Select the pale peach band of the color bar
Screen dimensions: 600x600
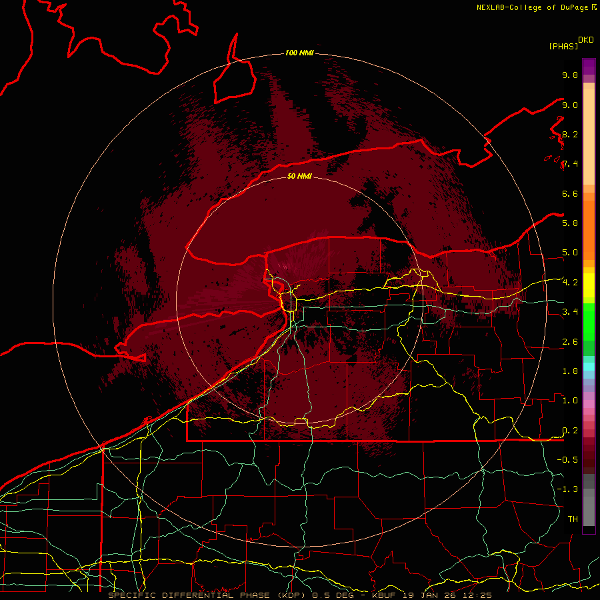(589, 137)
